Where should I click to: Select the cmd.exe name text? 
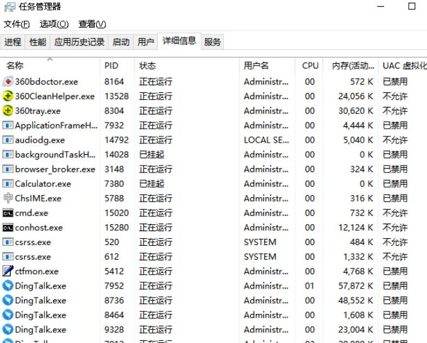(x=32, y=213)
